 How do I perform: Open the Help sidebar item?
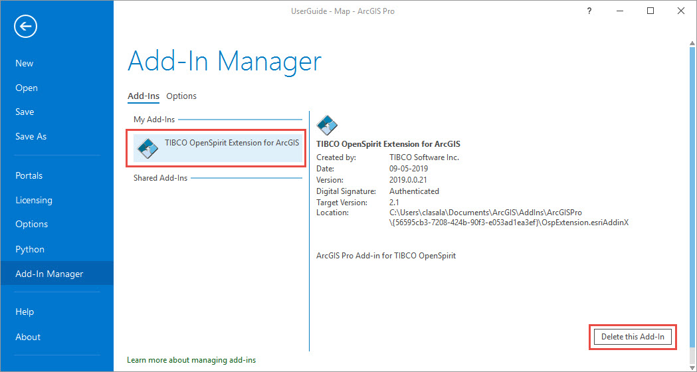[25, 312]
